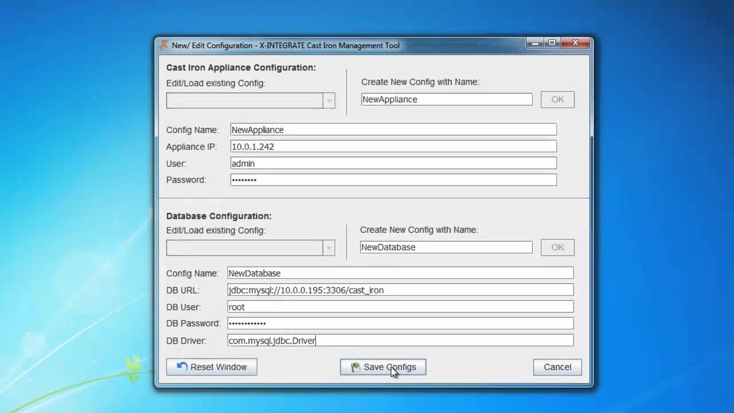
Task: Click the Cancel button
Action: pyautogui.click(x=557, y=367)
